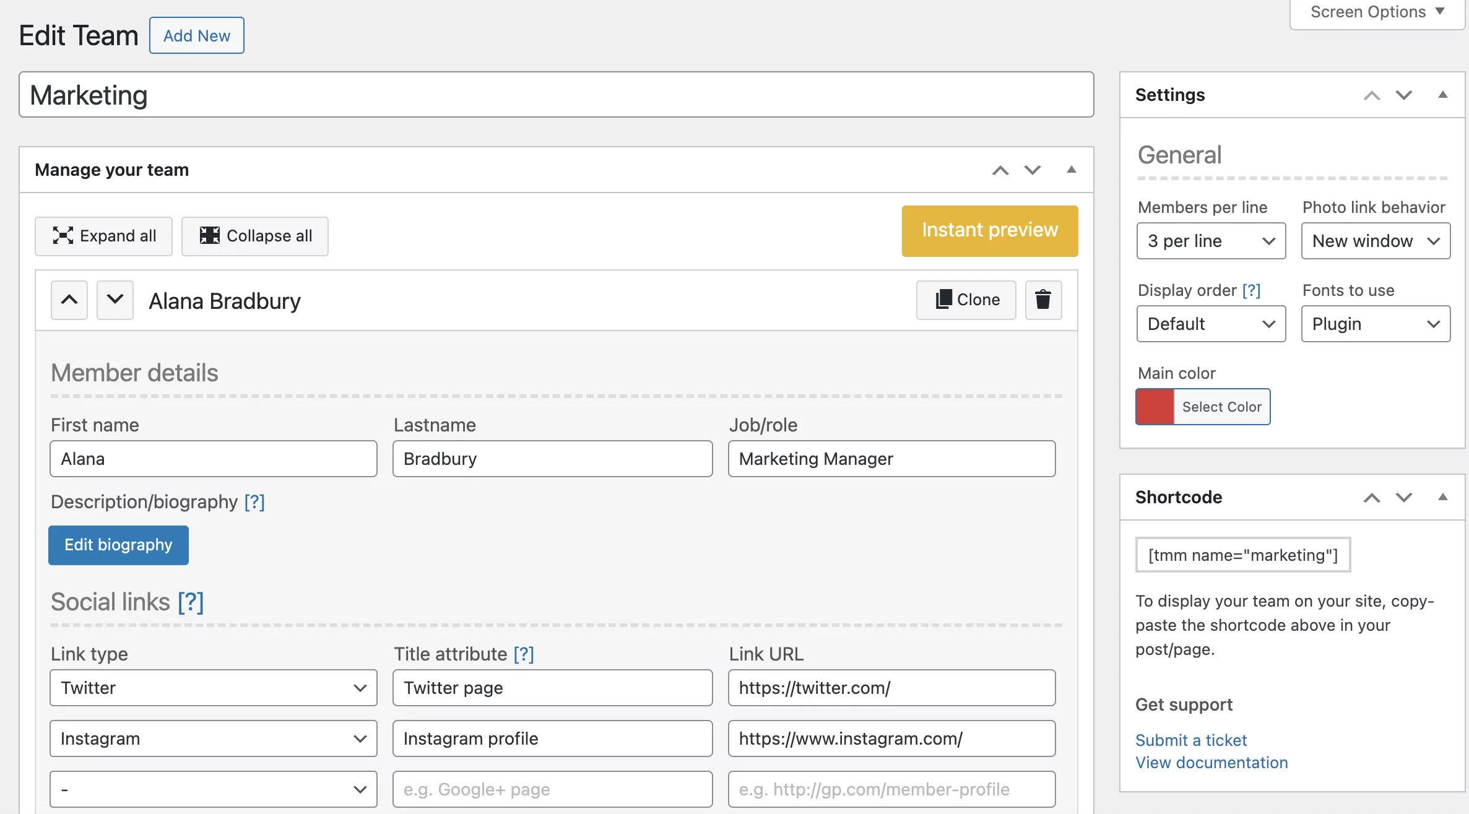This screenshot has height=814, width=1469.
Task: Open the Photo link behavior dropdown
Action: click(1376, 241)
